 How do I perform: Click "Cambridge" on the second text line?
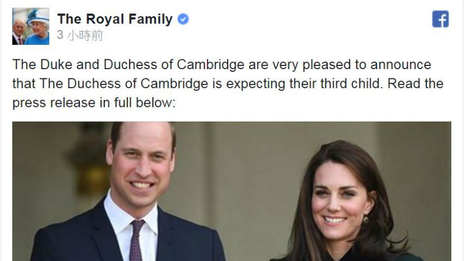click(174, 84)
